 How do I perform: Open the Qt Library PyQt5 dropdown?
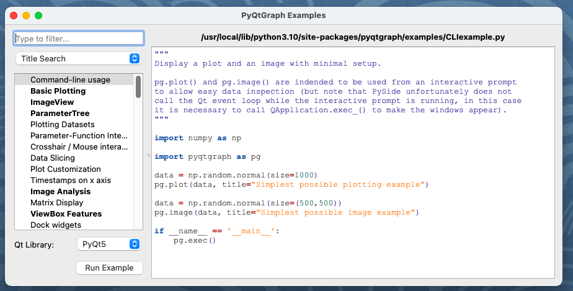pos(109,244)
